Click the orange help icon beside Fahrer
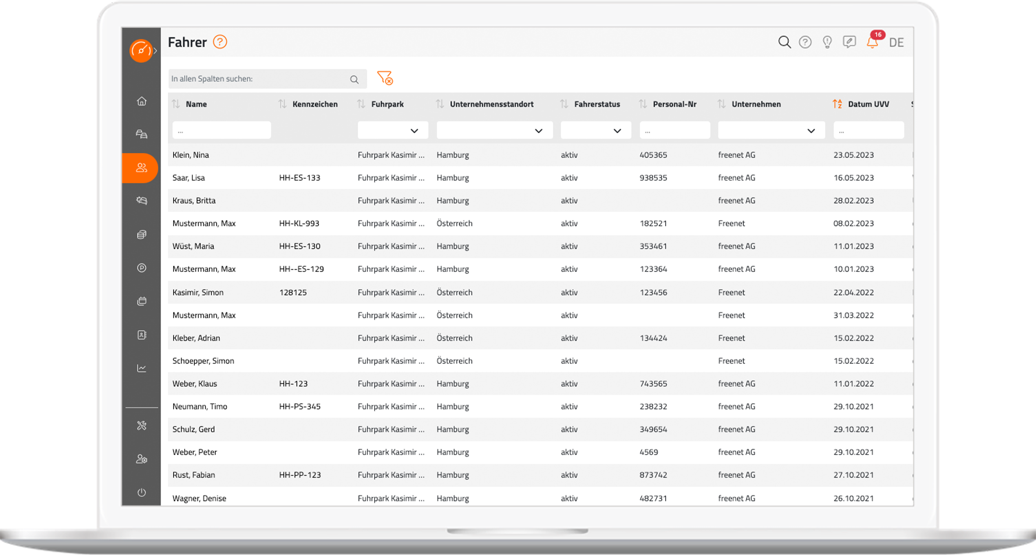The height and width of the screenshot is (555, 1036). [x=220, y=42]
